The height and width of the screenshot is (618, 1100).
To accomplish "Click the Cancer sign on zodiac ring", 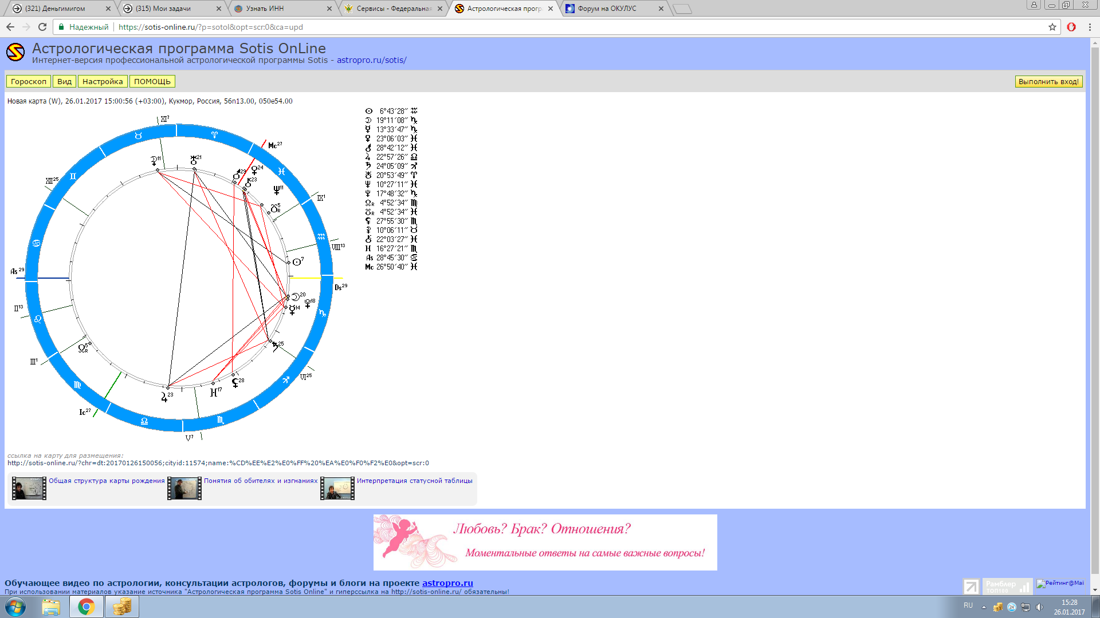I will click(x=36, y=243).
